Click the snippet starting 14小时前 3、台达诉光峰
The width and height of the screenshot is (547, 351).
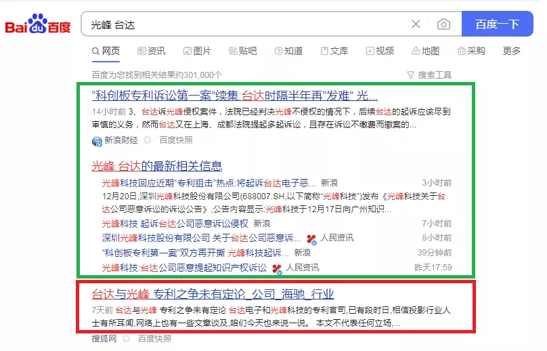[x=271, y=118]
